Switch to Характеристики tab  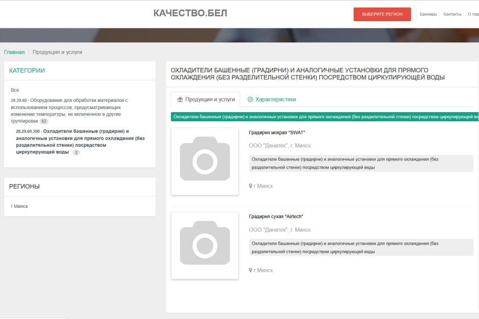point(271,99)
